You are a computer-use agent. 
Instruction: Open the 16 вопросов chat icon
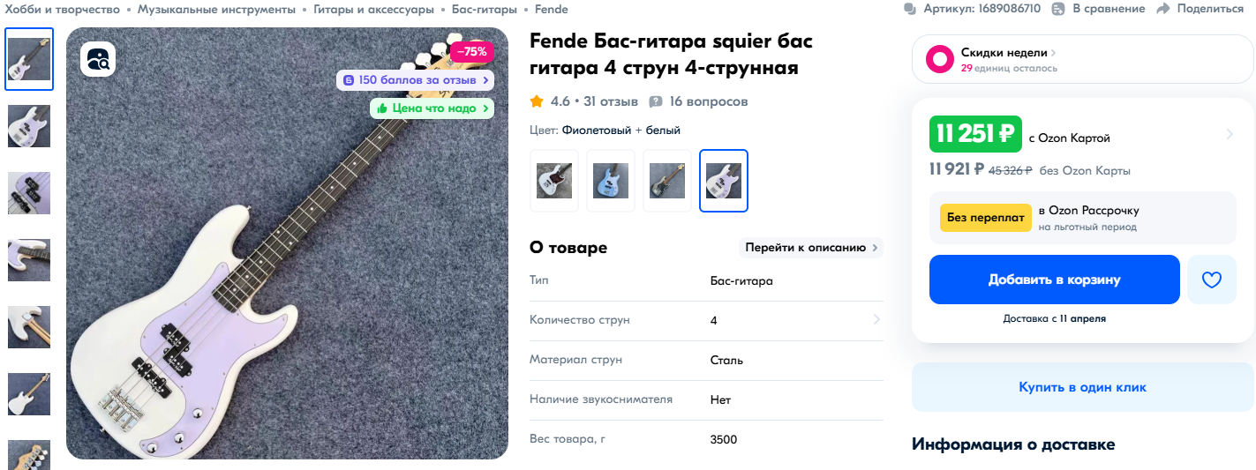[656, 101]
